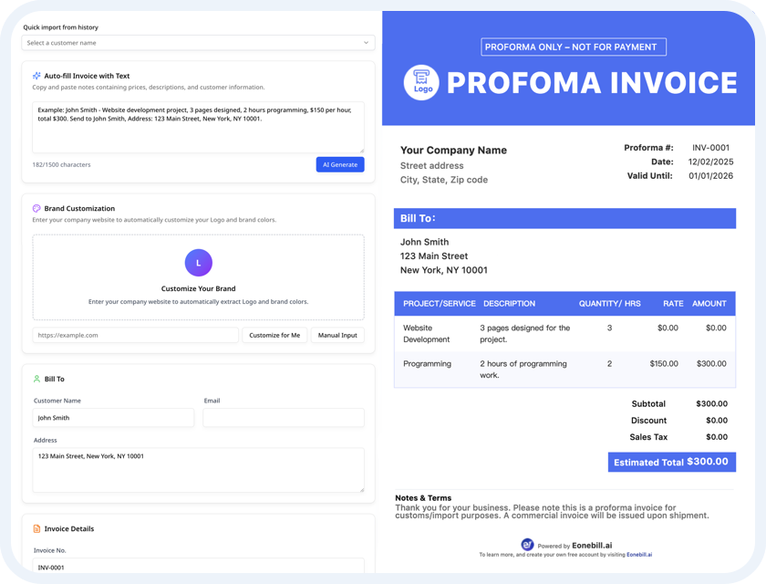Click the company website URL field
This screenshot has width=766, height=584.
click(136, 335)
